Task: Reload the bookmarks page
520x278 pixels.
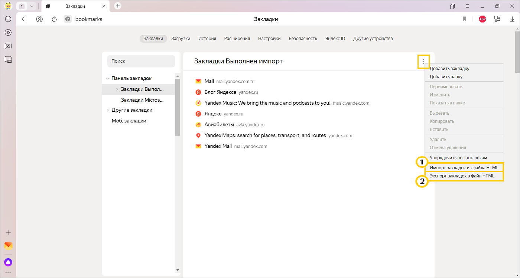Action: (x=54, y=19)
